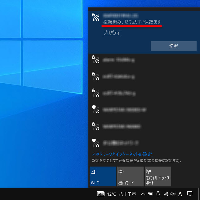Select the 接続済み、セキュリティ保護あり network entry
The width and height of the screenshot is (200, 200).
point(132,22)
